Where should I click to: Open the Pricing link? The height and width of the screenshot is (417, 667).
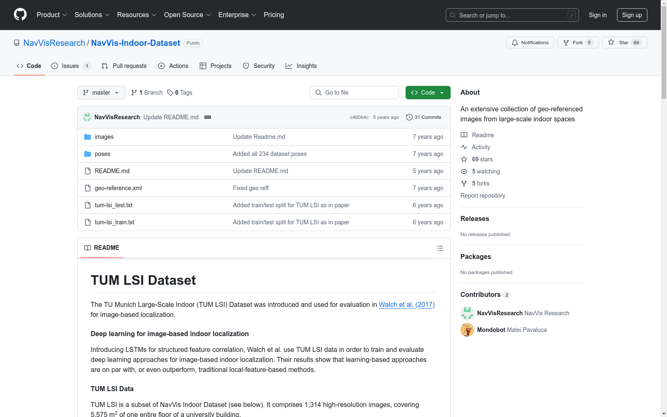tap(274, 15)
